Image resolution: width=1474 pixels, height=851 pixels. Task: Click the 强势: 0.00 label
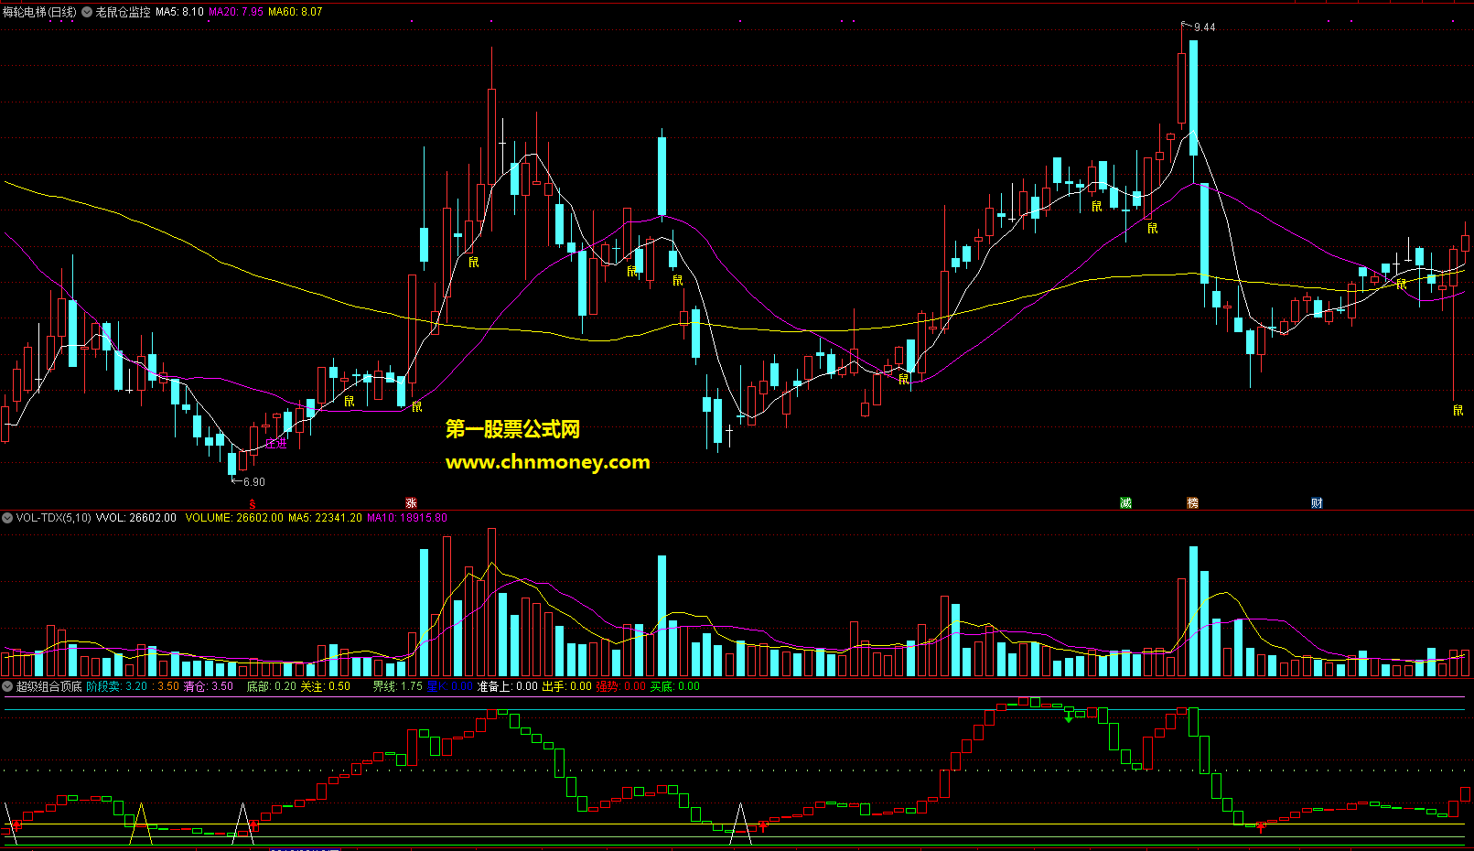click(x=620, y=686)
